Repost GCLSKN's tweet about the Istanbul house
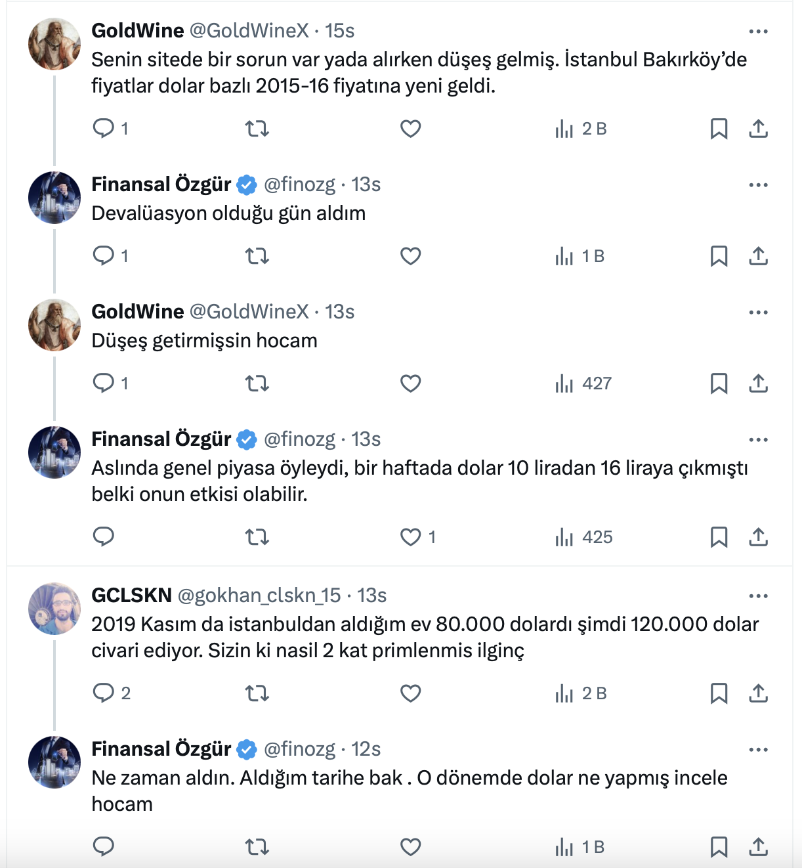The image size is (802, 868). coord(257,693)
